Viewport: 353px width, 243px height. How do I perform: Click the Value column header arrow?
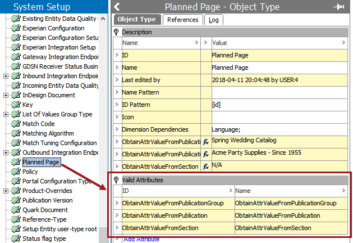point(343,42)
